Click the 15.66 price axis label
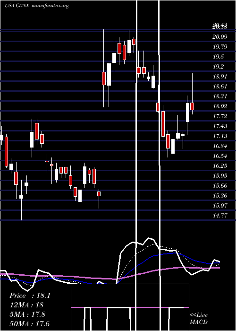Image resolution: width=236 pixels, height=331 pixels. tap(220, 185)
